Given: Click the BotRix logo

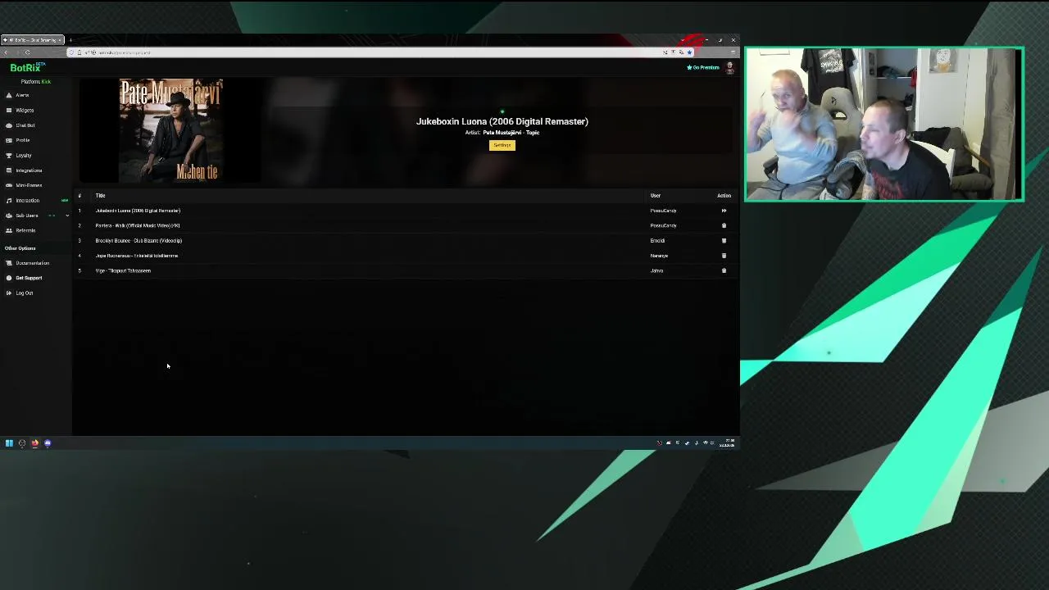Looking at the screenshot, I should point(27,68).
